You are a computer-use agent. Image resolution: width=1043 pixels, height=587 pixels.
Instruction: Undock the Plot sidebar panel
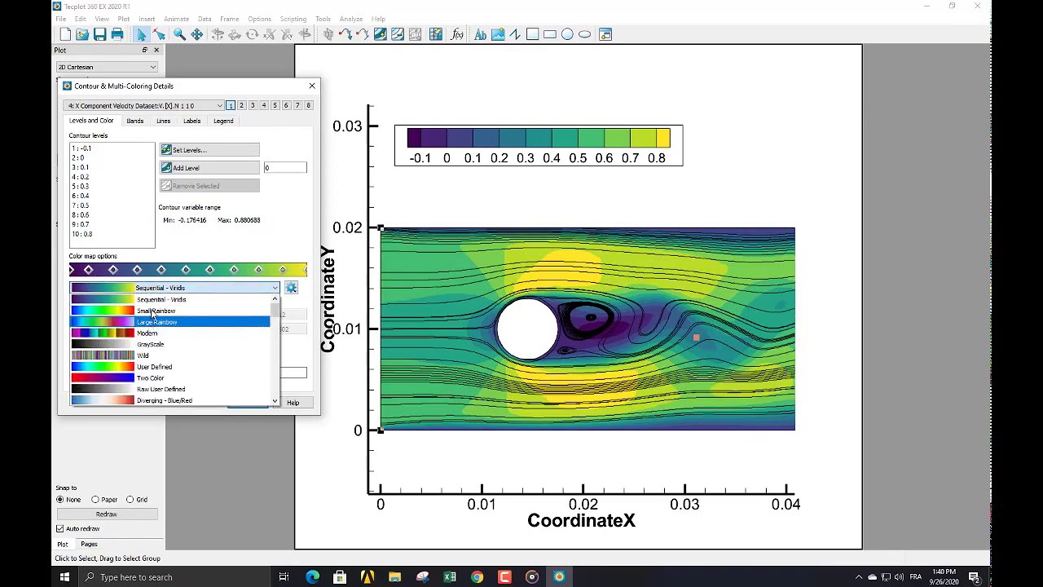(145, 50)
